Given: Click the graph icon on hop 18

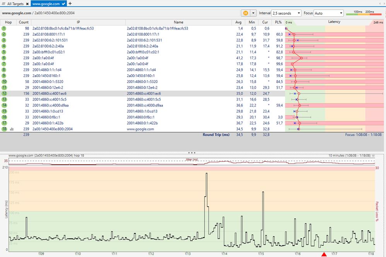Looking at the screenshot, I should point(12,129).
